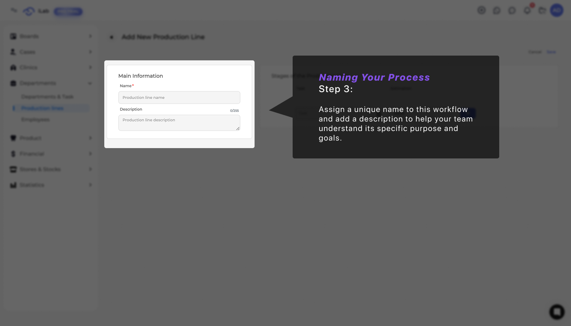Click the first chat bubble icon in the header
571x326 pixels.
[497, 11]
